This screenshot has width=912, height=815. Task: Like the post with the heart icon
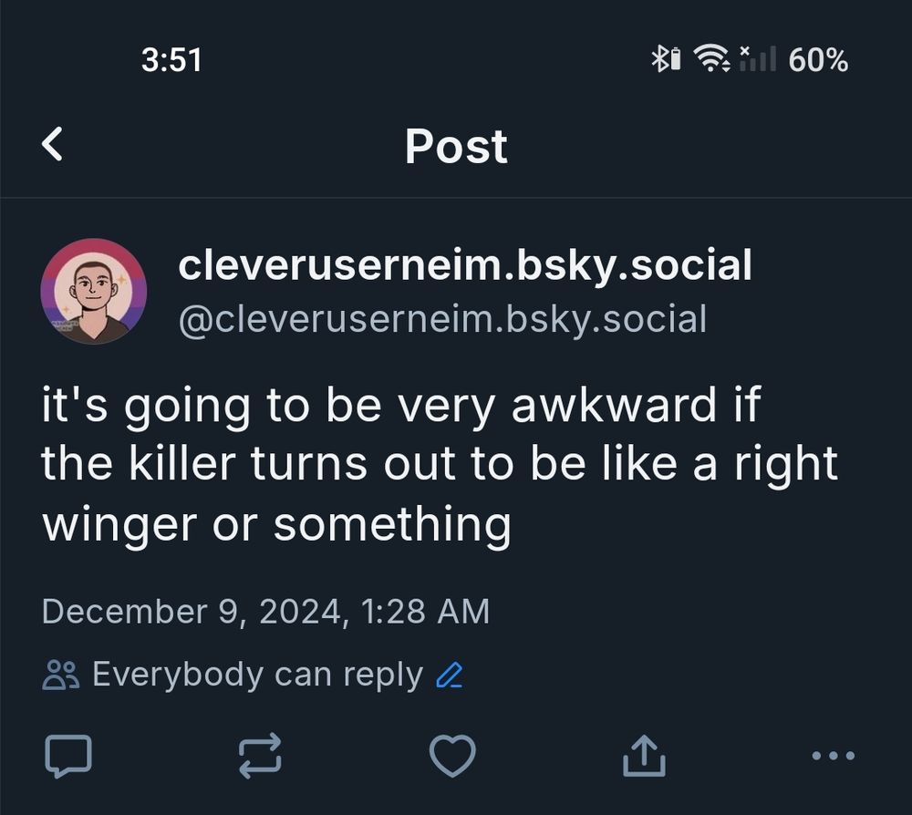452,756
